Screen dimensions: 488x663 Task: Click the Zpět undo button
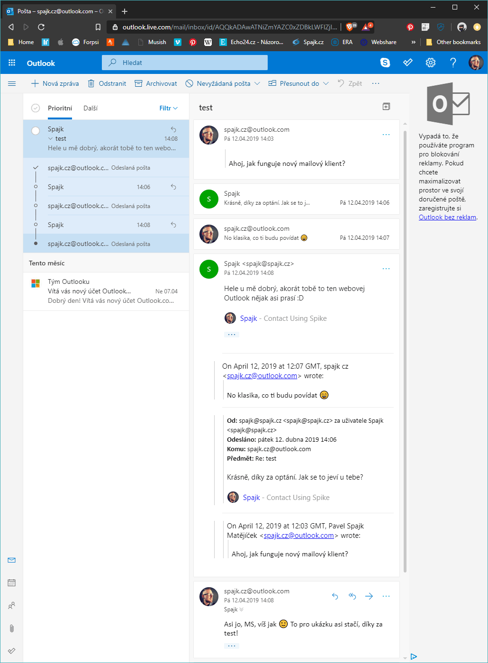[350, 83]
